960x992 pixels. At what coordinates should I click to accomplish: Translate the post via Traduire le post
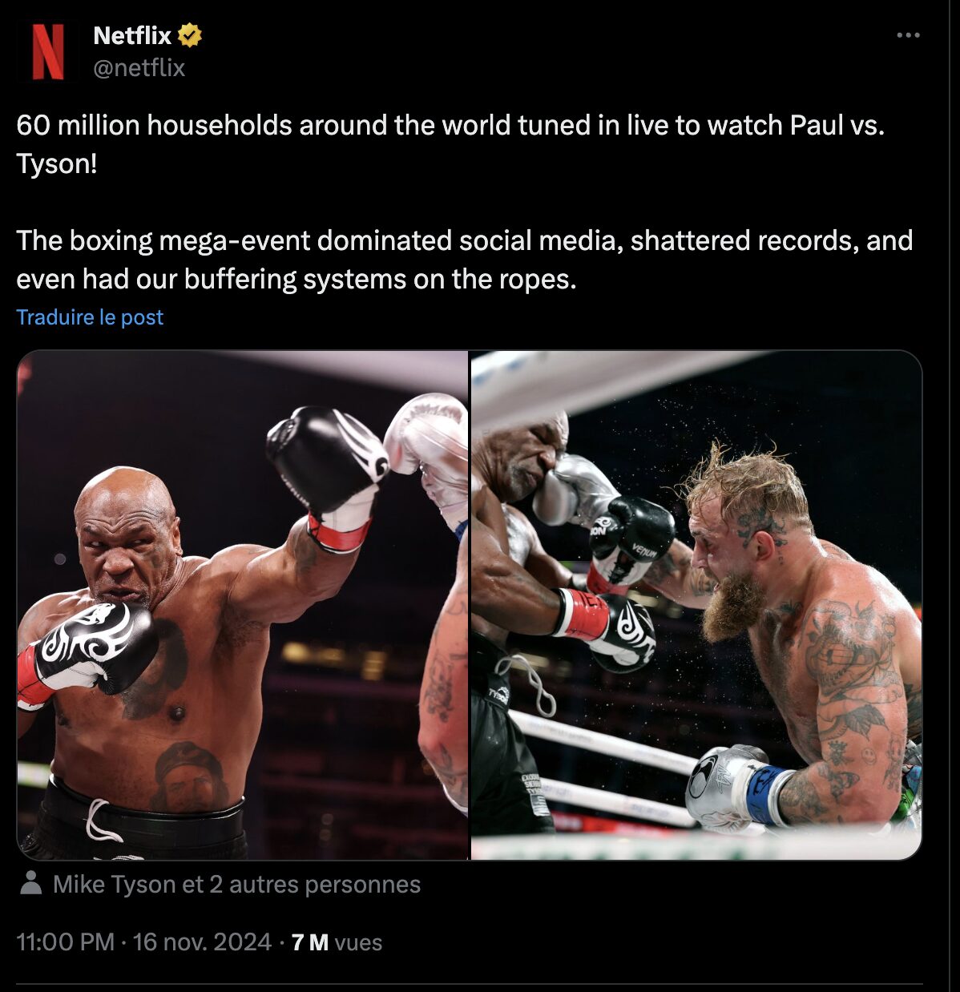(90, 317)
